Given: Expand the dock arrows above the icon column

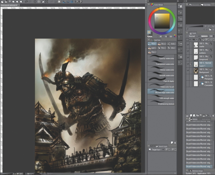Looking at the screenshot, I should [x=178, y=1].
